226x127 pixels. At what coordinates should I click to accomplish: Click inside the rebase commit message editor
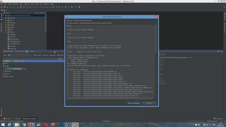point(111,61)
